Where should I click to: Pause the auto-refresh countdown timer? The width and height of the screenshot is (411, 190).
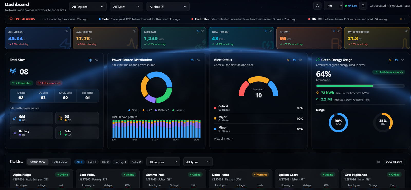coord(363,6)
